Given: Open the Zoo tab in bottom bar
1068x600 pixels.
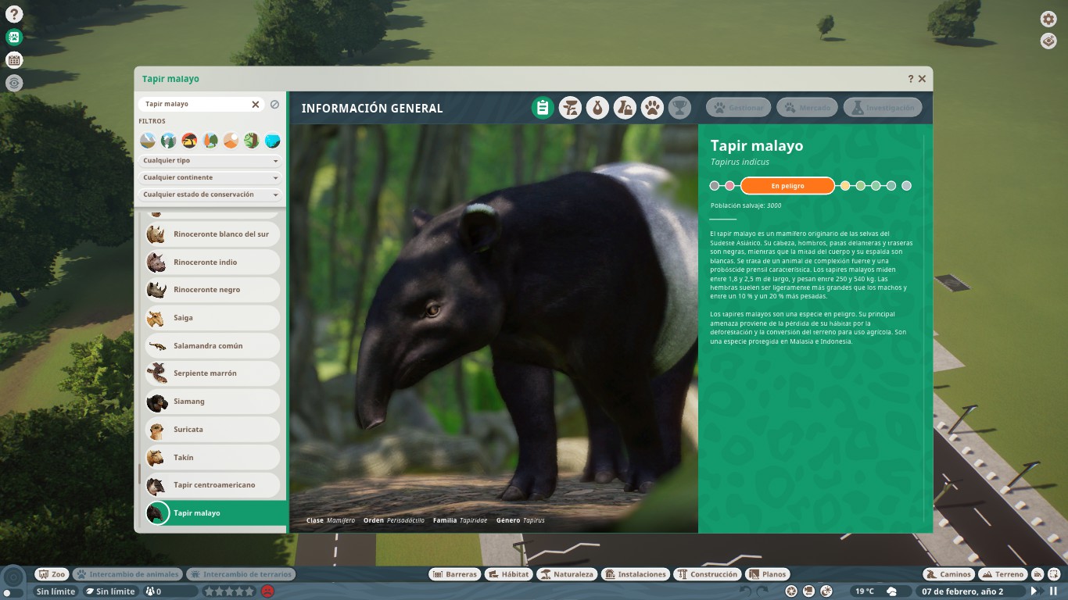Looking at the screenshot, I should (52, 574).
